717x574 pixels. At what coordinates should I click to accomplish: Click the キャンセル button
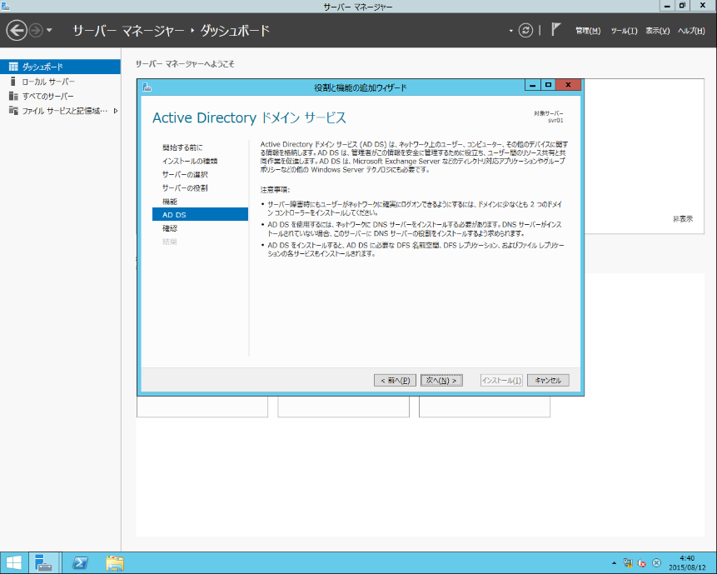[x=548, y=380]
